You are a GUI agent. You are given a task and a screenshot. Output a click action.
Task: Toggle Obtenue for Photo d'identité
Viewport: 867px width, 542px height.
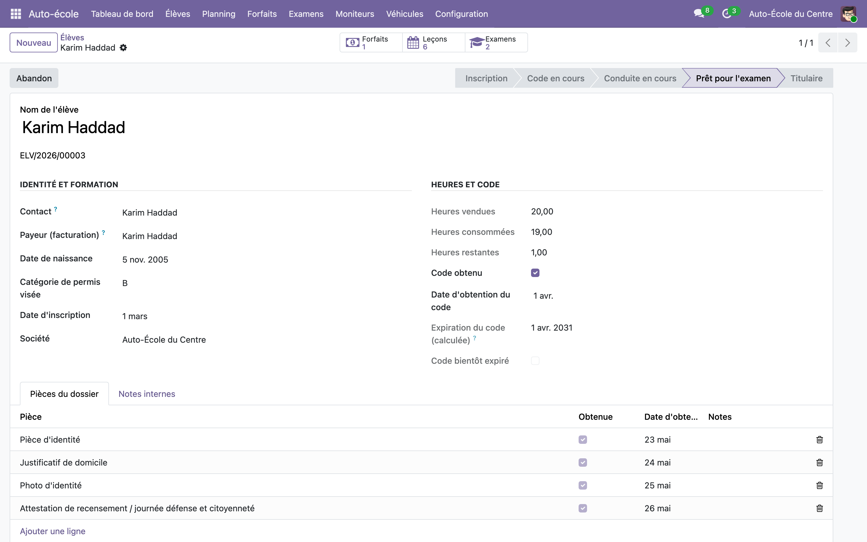pos(583,485)
